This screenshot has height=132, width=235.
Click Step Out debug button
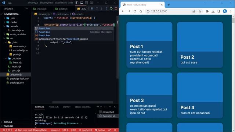click(106, 8)
